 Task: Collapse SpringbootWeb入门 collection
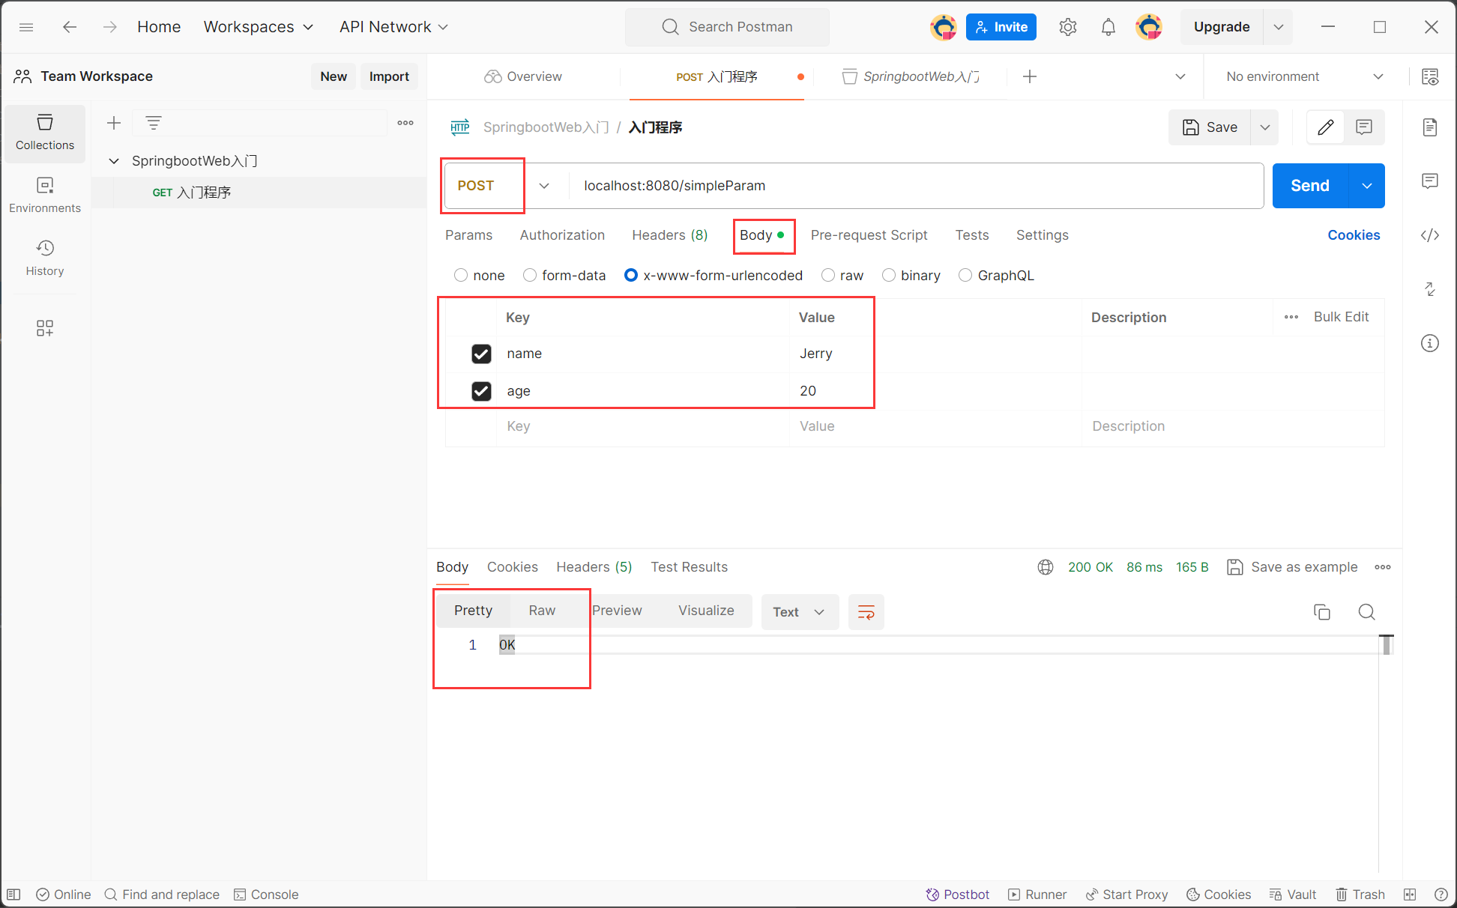coord(114,161)
